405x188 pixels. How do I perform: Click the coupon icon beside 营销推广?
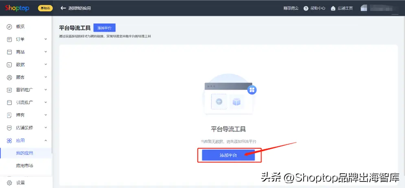tap(9, 90)
